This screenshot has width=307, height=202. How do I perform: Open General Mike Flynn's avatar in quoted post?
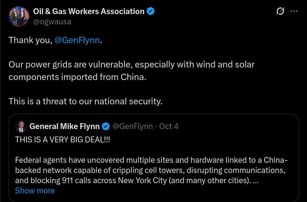(21, 126)
